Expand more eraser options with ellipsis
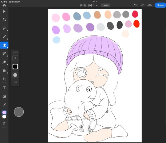The width and height of the screenshot is (166, 143). coord(15,82)
